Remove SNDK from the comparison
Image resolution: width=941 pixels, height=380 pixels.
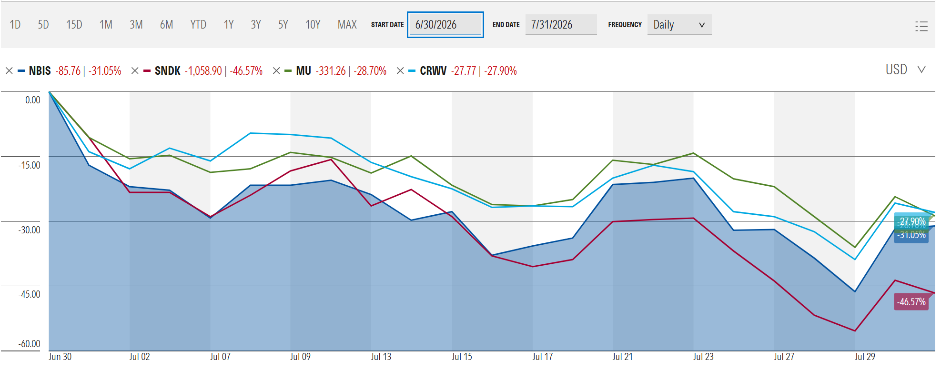[135, 71]
